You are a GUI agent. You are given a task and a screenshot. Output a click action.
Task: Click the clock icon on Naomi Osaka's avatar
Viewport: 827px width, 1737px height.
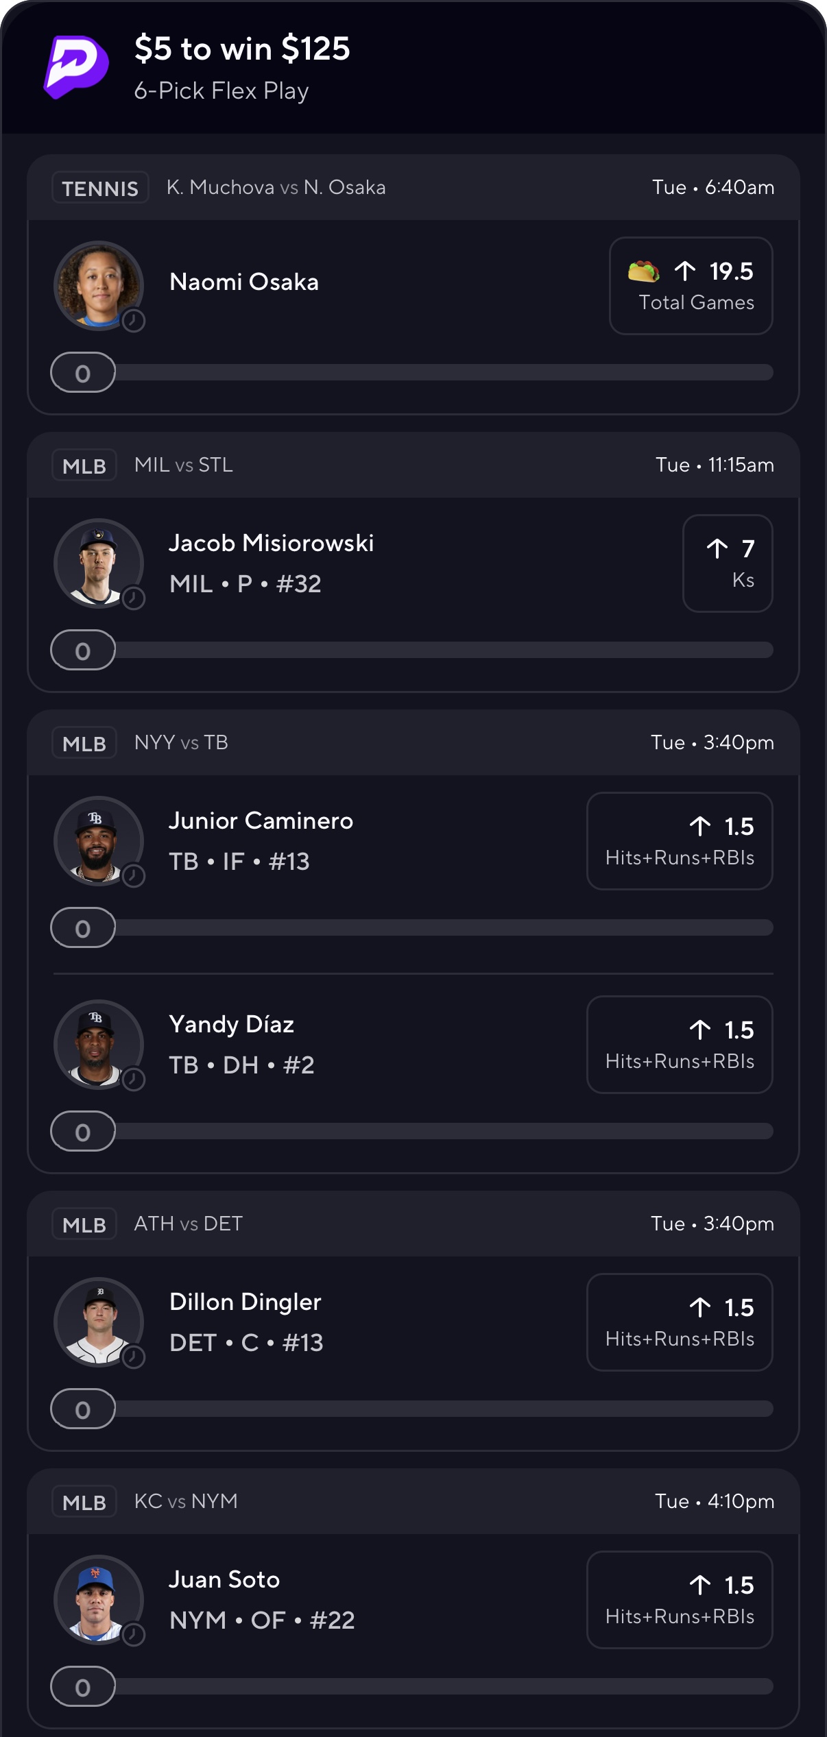click(134, 320)
